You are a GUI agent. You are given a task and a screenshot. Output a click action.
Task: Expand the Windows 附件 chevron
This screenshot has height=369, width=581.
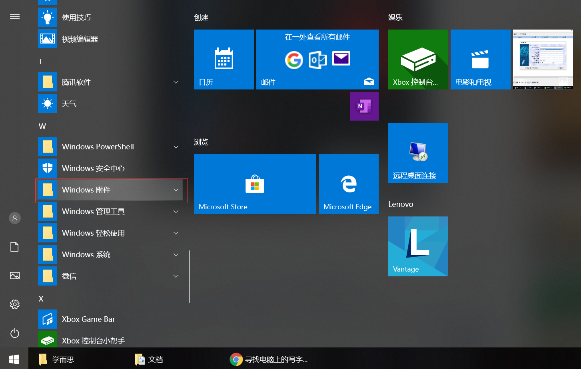click(x=176, y=190)
